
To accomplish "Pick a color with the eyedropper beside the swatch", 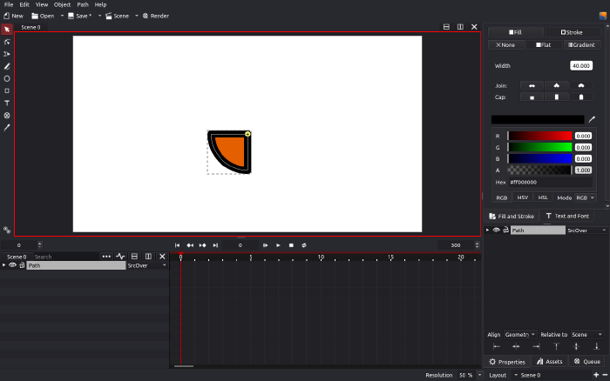I will point(593,119).
